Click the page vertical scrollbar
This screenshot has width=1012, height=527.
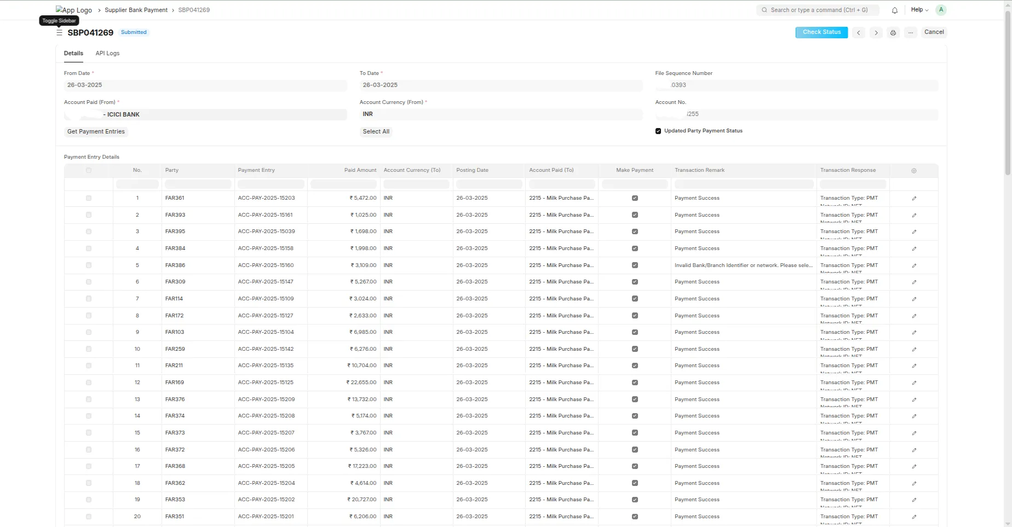click(x=1008, y=93)
